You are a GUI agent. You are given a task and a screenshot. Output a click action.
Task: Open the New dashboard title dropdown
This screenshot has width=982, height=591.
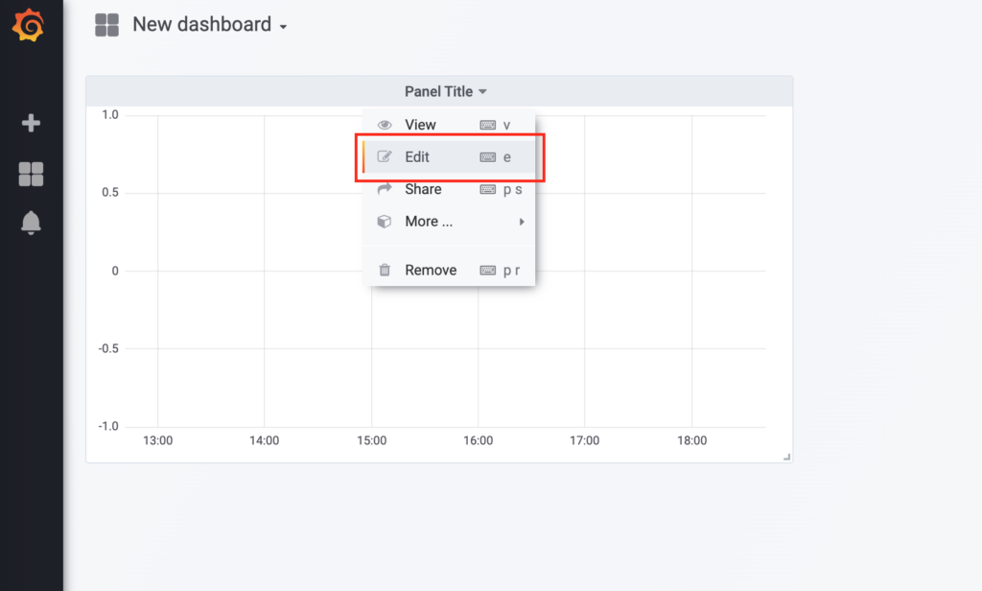click(x=209, y=25)
